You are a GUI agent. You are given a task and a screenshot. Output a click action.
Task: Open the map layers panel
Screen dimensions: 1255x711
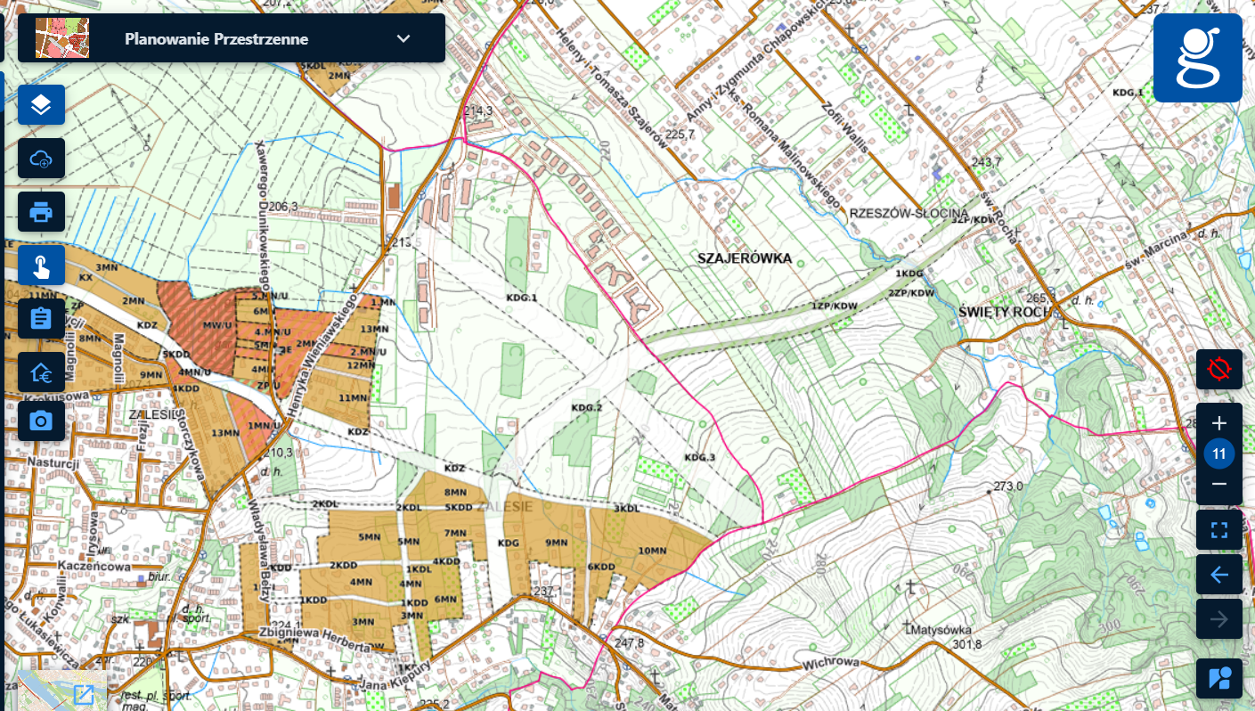pos(41,105)
